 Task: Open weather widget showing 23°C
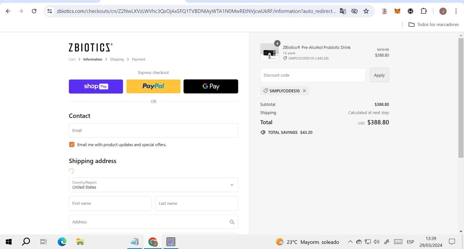(x=307, y=242)
